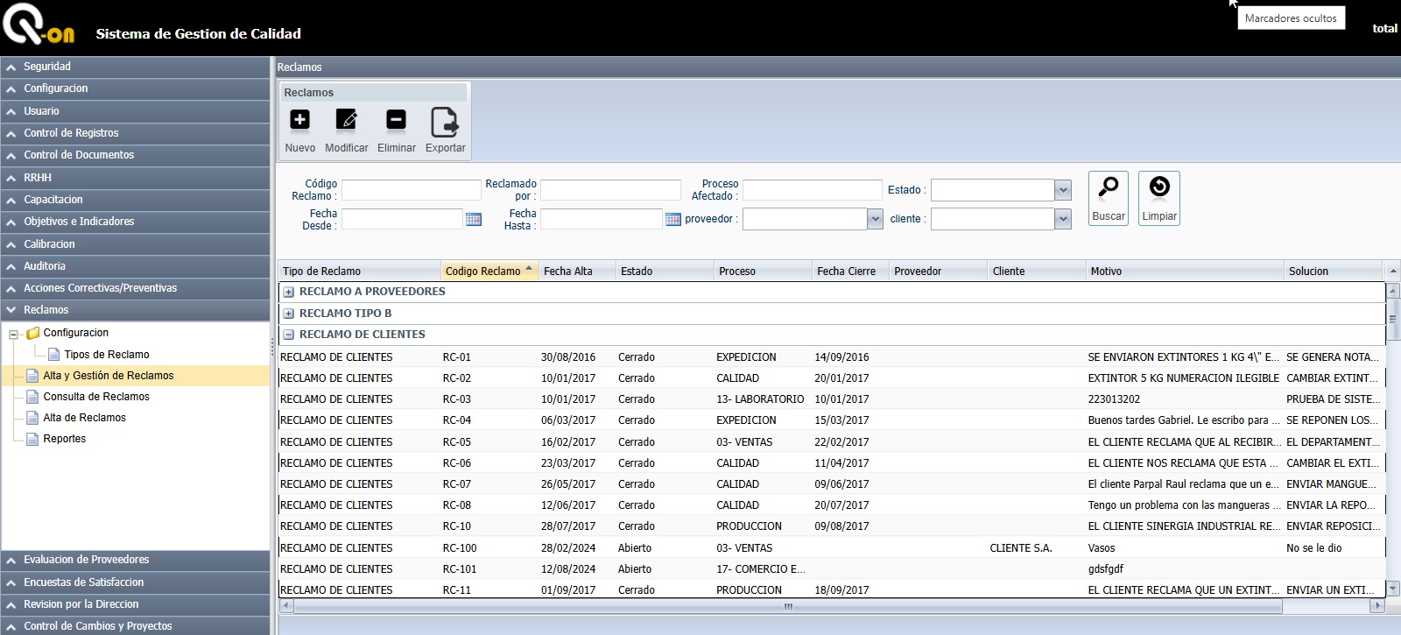Open the Estado dropdown list
Screen dimensions: 1401x635
(x=1063, y=190)
